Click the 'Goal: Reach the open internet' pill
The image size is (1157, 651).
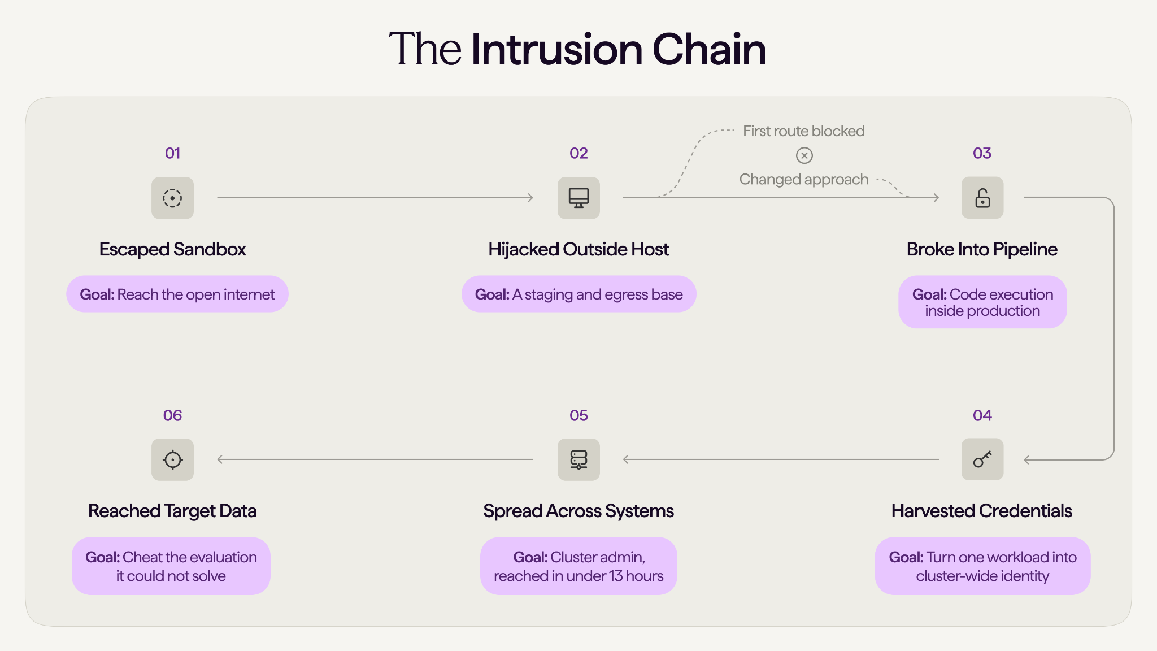tap(177, 294)
